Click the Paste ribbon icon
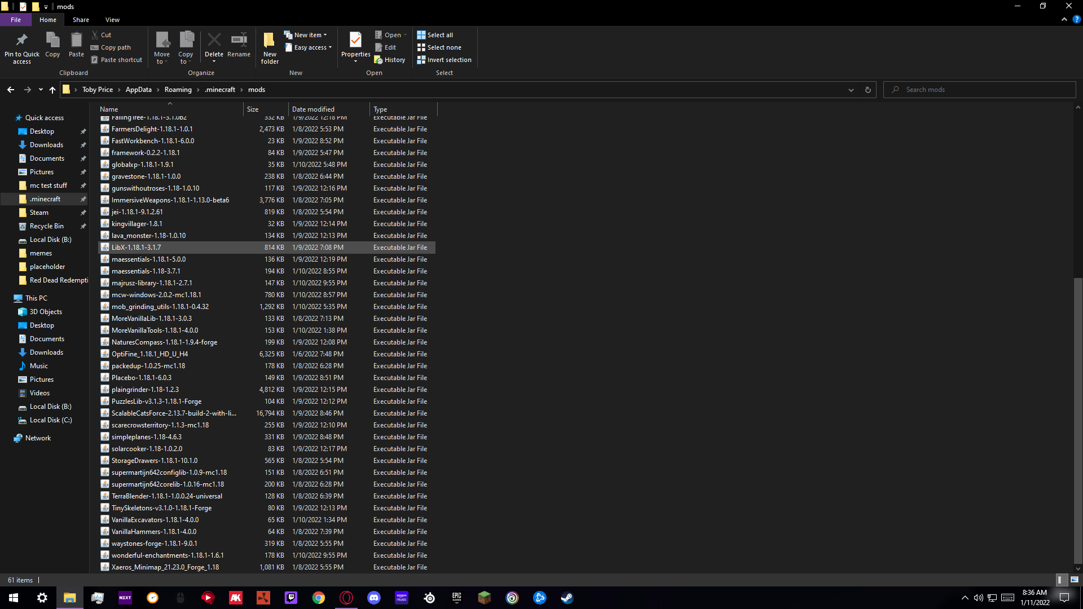Screen dimensions: 1083x609 click(76, 41)
